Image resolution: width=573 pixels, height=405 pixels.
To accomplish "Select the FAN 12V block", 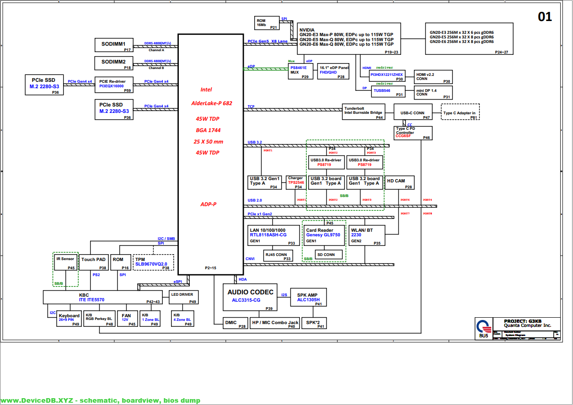I will click(x=128, y=319).
